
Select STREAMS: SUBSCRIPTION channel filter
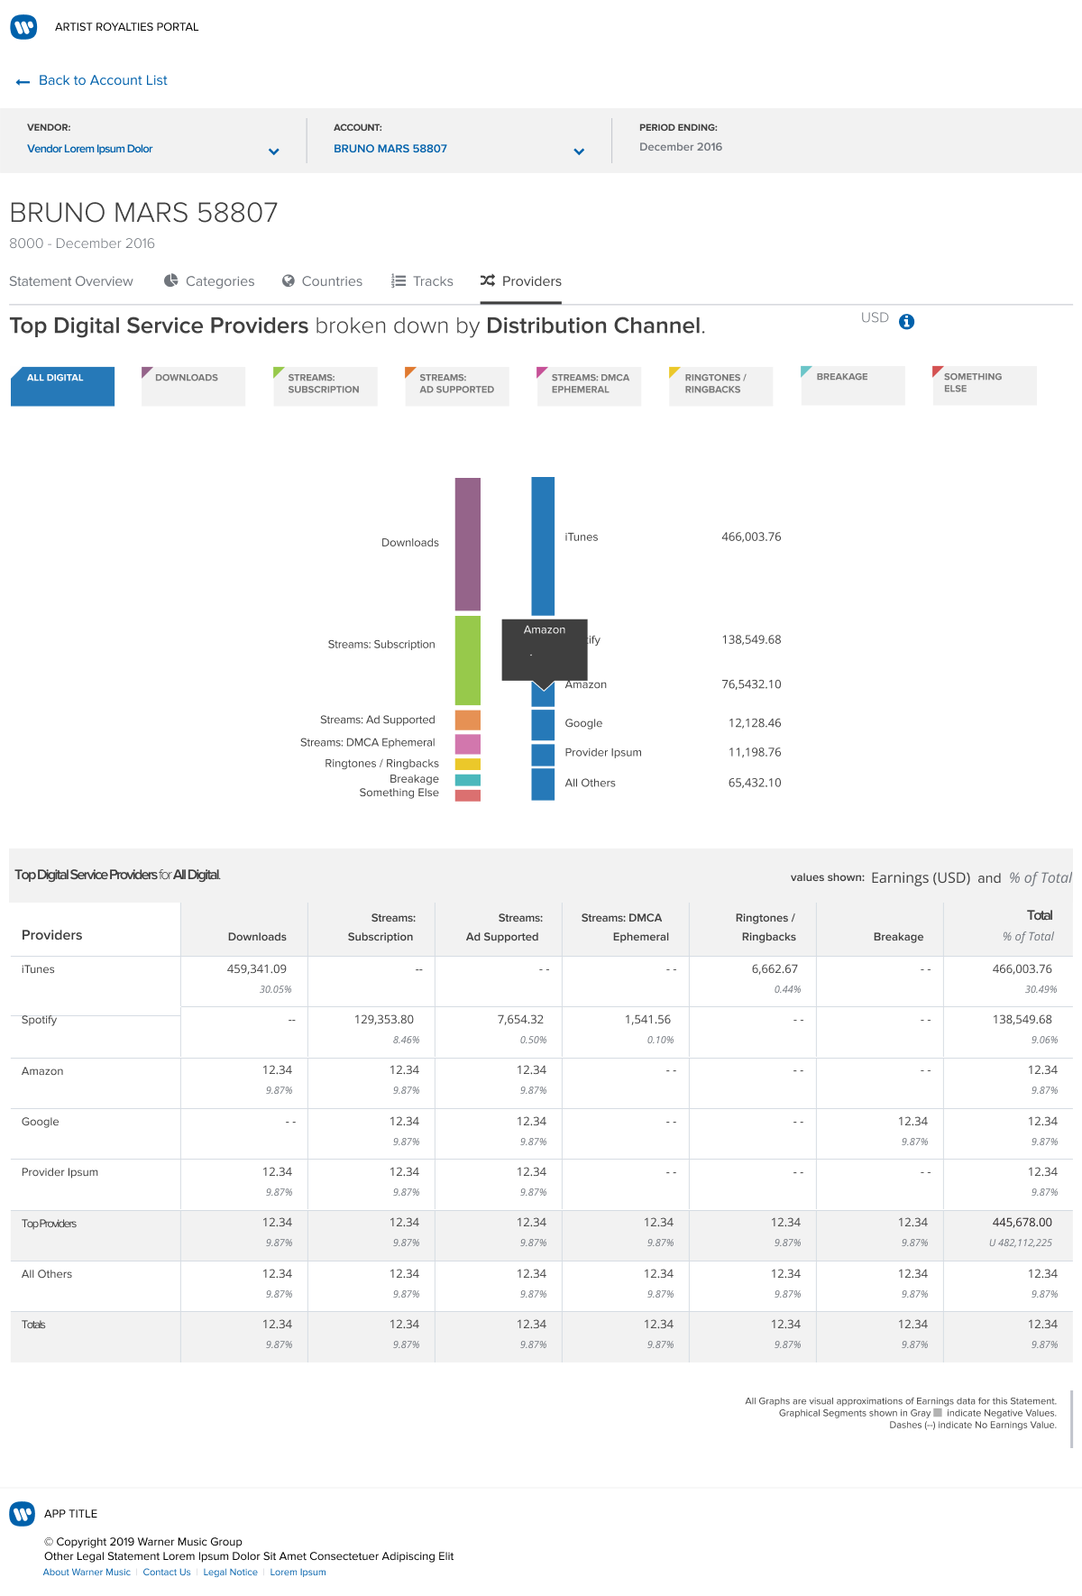click(326, 386)
